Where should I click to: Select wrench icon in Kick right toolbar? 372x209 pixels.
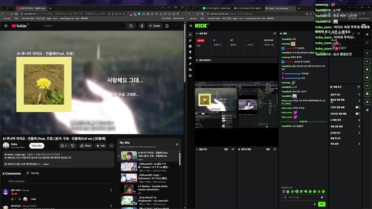[367, 102]
